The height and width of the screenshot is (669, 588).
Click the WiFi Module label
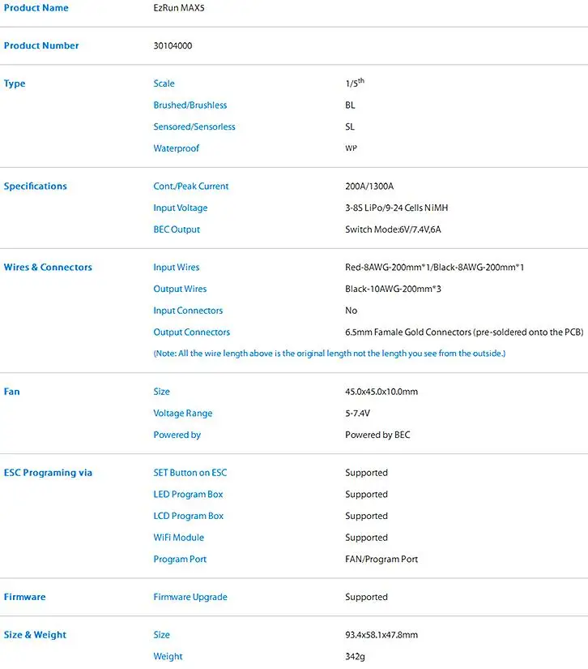coord(178,538)
